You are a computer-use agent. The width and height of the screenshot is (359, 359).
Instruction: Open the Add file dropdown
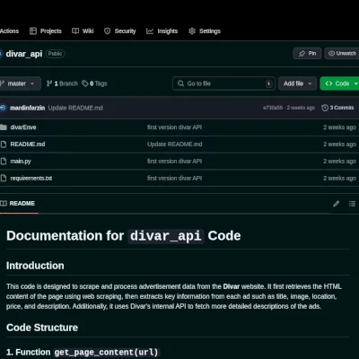click(x=297, y=83)
